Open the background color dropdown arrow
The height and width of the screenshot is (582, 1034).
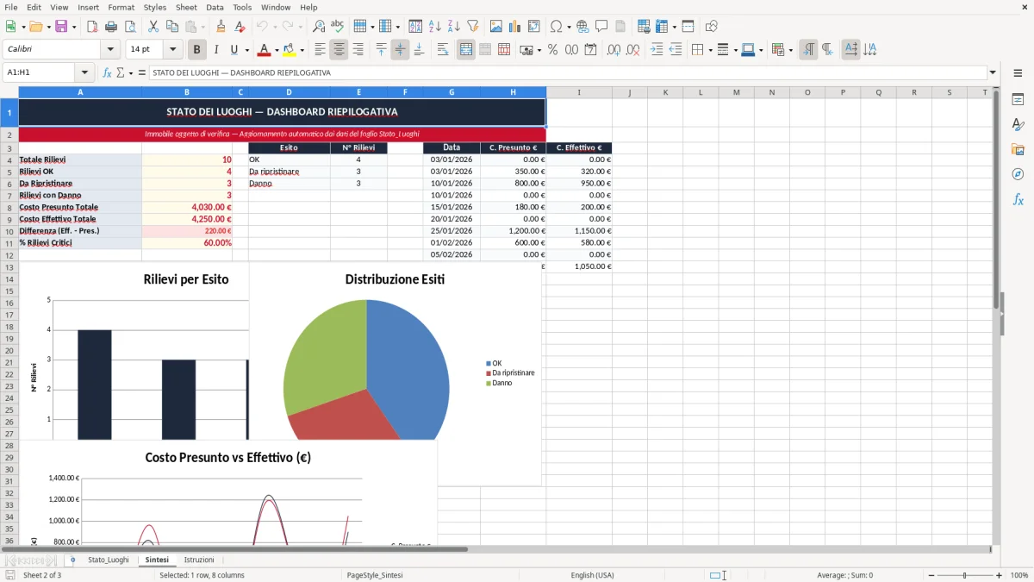[303, 50]
